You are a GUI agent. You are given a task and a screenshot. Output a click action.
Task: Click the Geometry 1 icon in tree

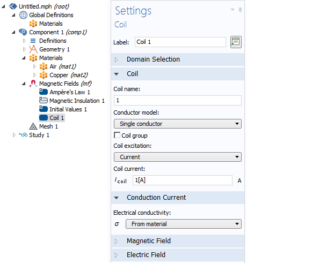tap(33, 49)
